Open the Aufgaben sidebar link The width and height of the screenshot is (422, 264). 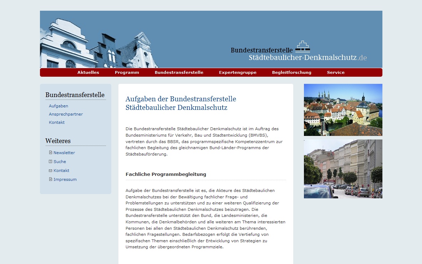click(x=59, y=106)
